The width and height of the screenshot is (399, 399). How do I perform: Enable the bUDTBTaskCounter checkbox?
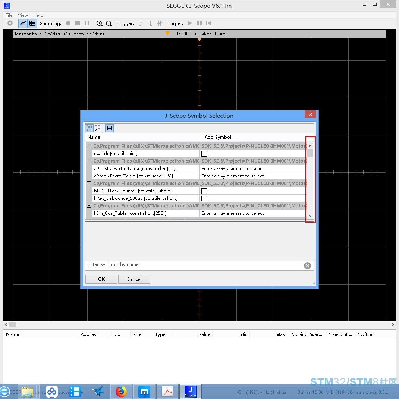tap(204, 191)
